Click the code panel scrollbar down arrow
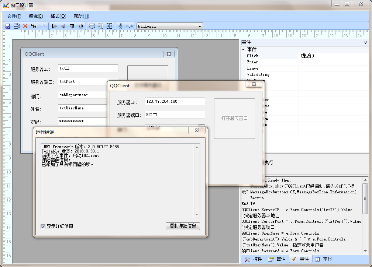The image size is (372, 267). tap(365, 251)
